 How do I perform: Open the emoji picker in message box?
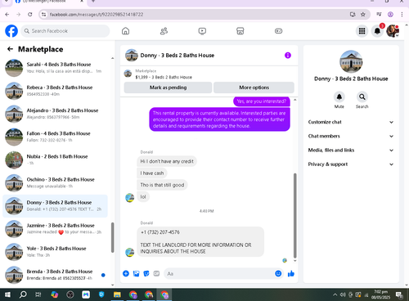tap(278, 273)
